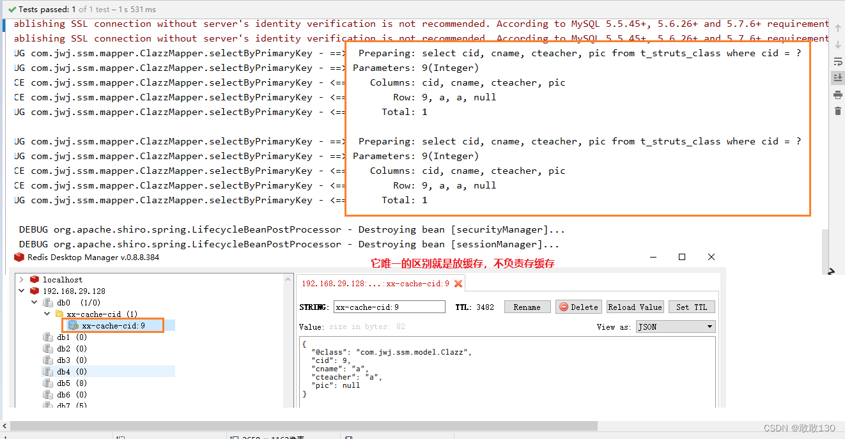845x439 pixels.
Task: Click the localhost server icon in Redis tree
Action: 35,280
